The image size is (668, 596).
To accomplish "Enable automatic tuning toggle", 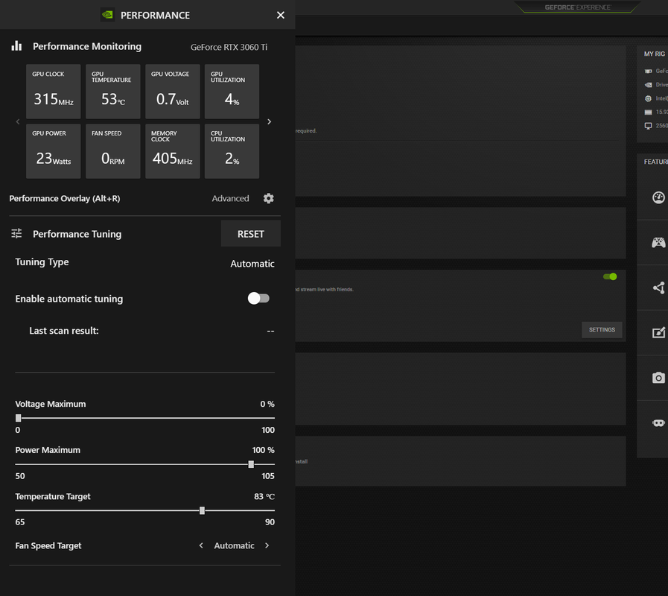I will tap(258, 299).
